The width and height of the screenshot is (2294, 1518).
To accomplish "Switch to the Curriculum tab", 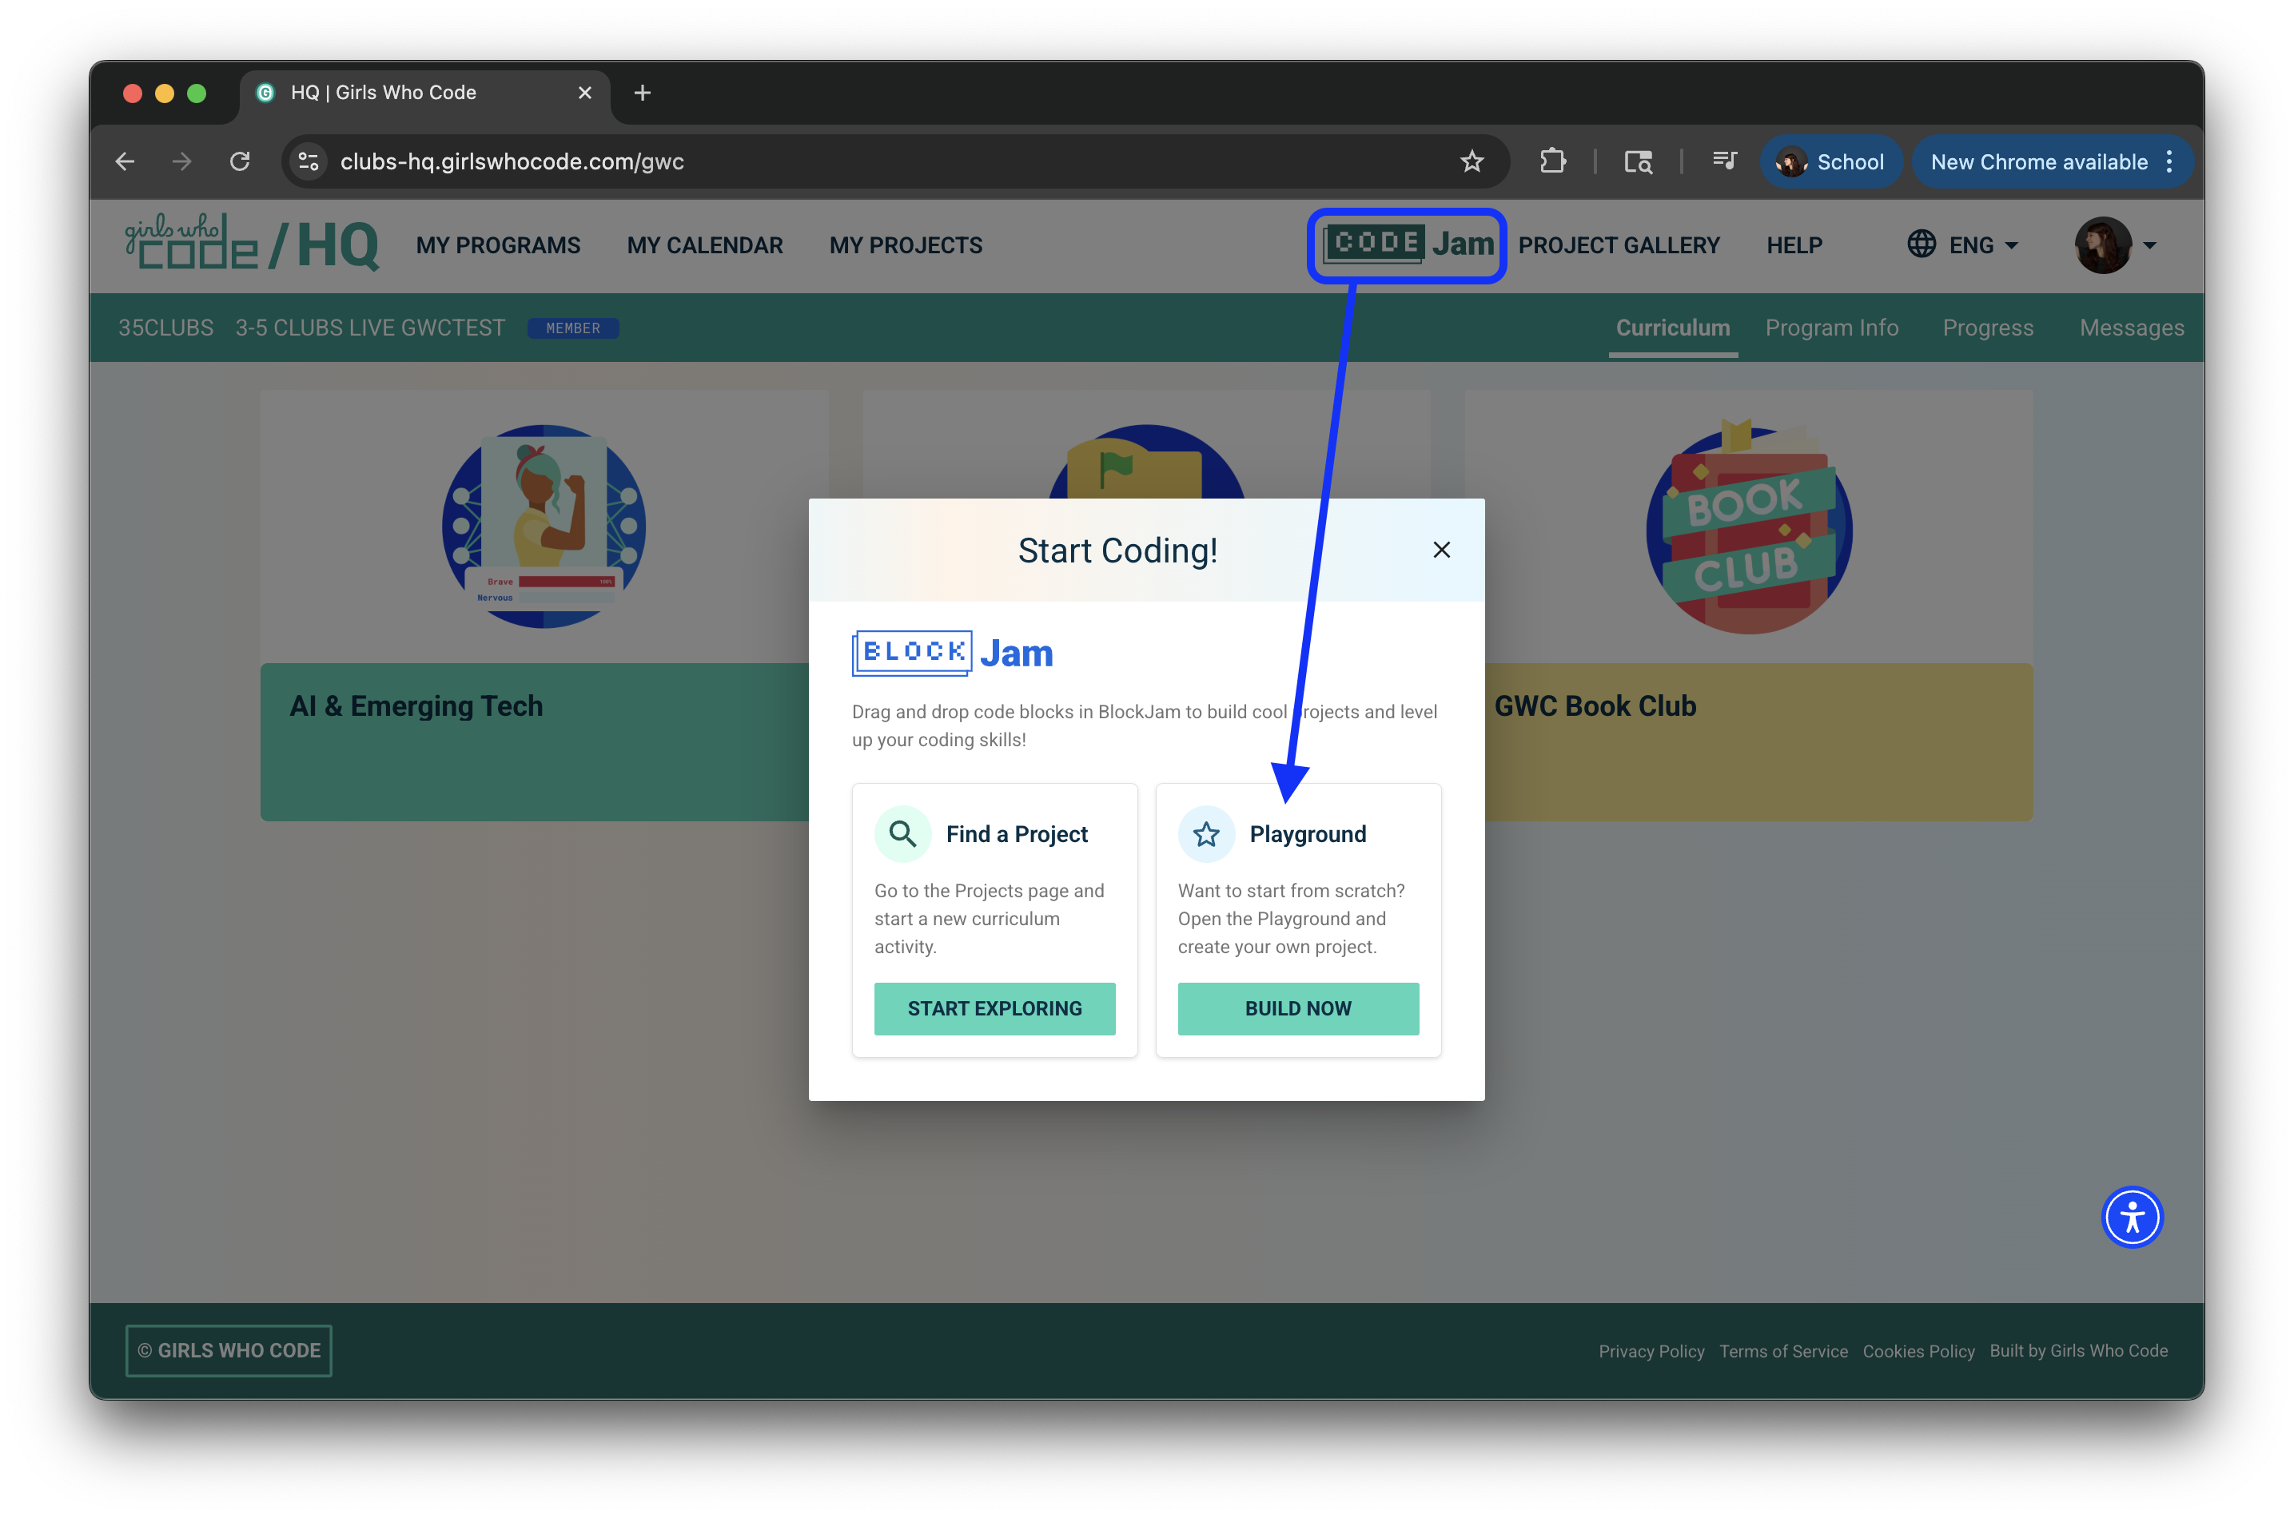I will coord(1672,328).
